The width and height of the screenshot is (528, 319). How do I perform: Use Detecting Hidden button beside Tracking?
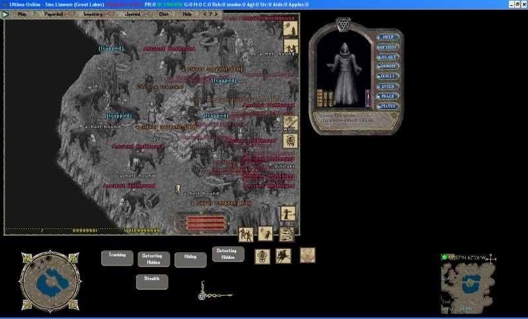153,259
